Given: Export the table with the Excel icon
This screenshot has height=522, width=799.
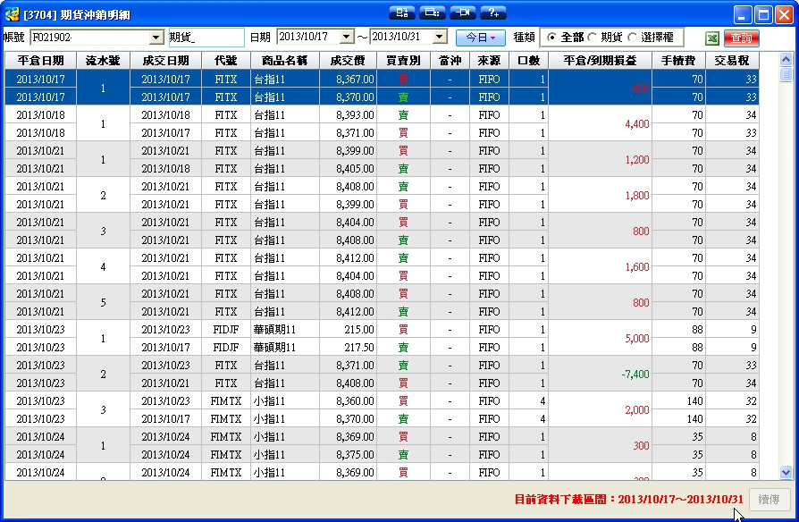Looking at the screenshot, I should [712, 38].
